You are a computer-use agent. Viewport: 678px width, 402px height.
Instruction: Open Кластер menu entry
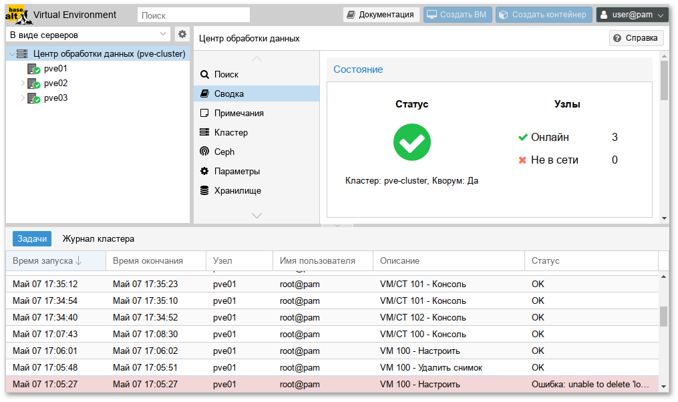pos(230,132)
